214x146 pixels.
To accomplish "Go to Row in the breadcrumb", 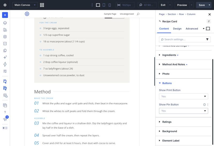I will pos(181,14).
